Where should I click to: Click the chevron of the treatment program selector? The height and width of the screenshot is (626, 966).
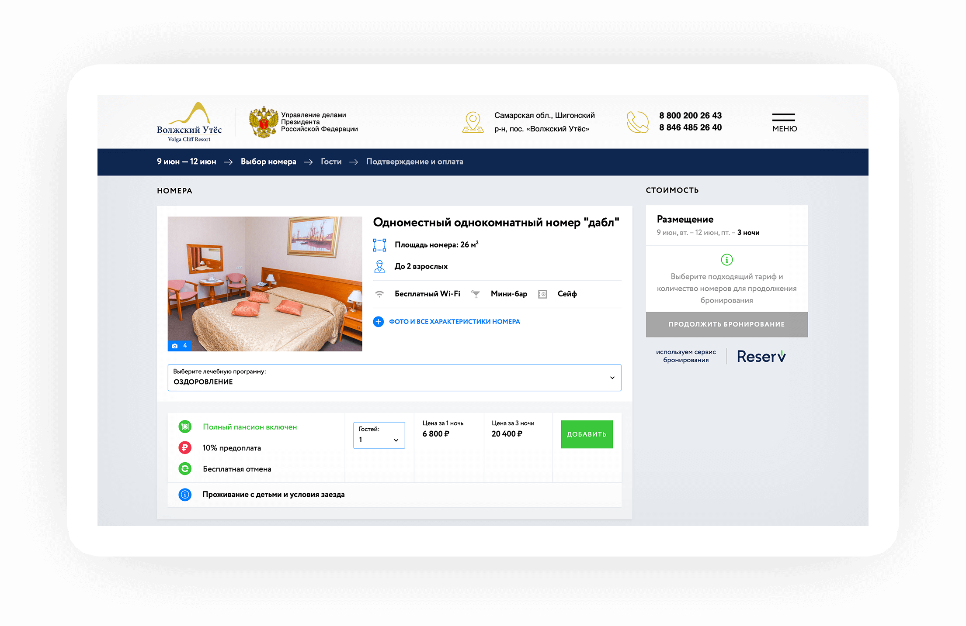coord(612,378)
